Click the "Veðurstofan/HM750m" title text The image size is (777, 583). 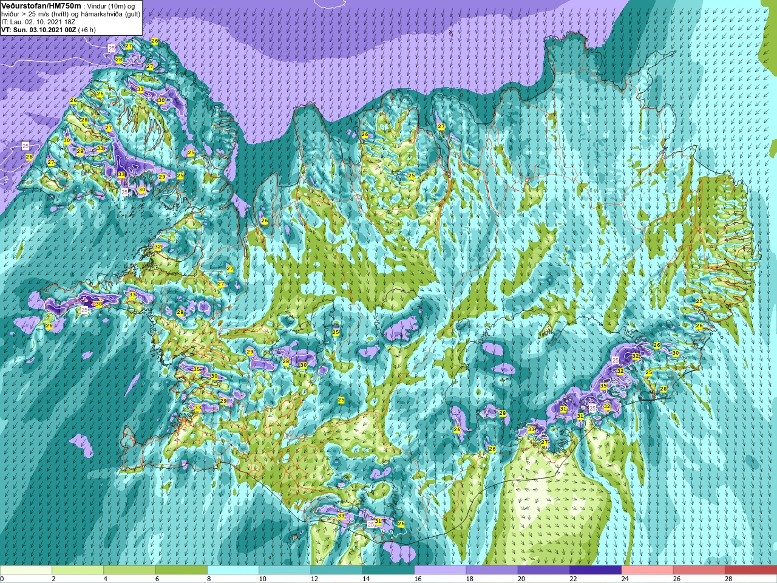click(41, 5)
